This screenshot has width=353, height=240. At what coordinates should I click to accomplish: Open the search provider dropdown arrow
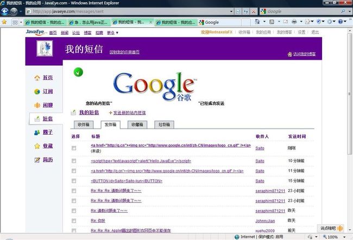point(349,11)
